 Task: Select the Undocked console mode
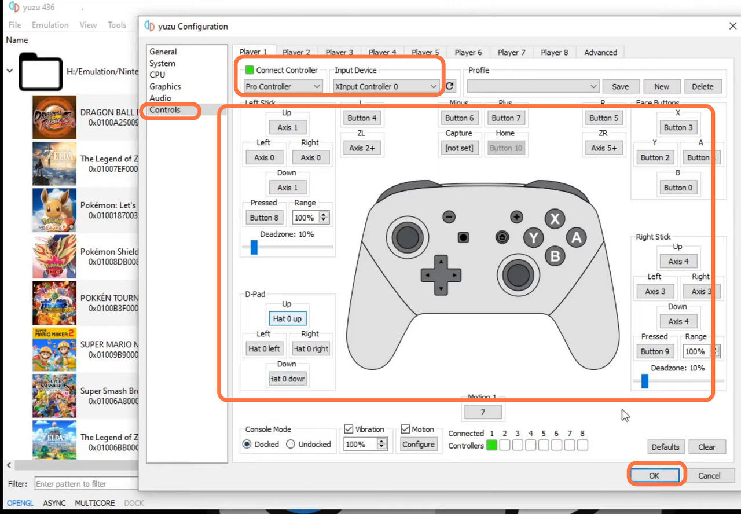click(x=291, y=445)
